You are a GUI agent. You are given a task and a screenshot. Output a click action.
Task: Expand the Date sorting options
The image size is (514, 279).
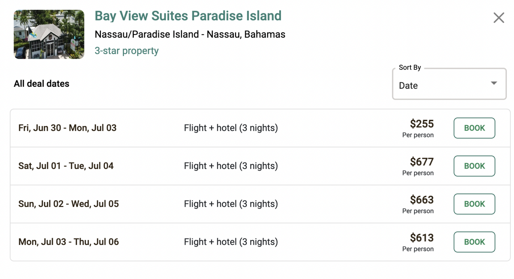pyautogui.click(x=449, y=85)
